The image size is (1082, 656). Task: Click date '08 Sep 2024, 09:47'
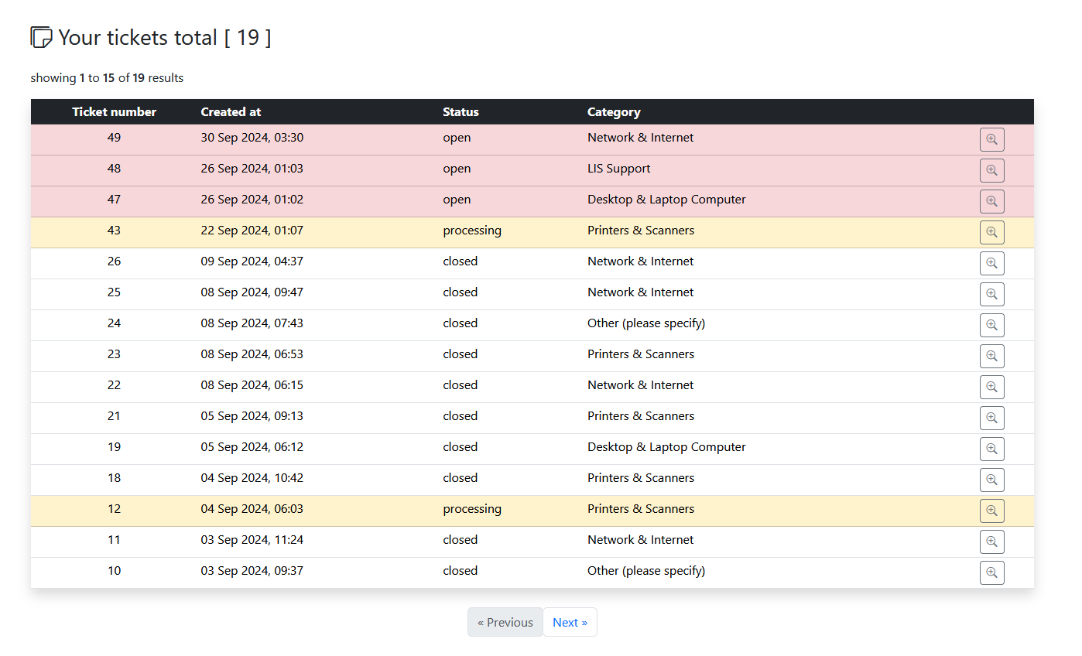coord(252,292)
